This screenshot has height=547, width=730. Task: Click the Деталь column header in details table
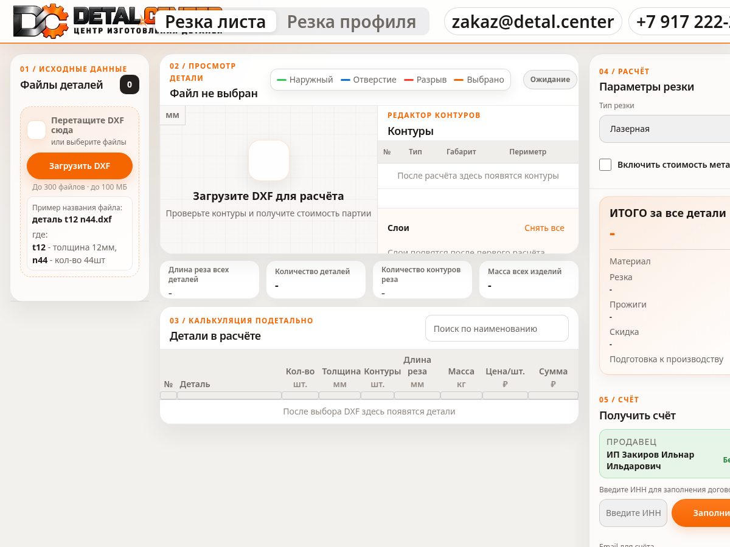[195, 384]
